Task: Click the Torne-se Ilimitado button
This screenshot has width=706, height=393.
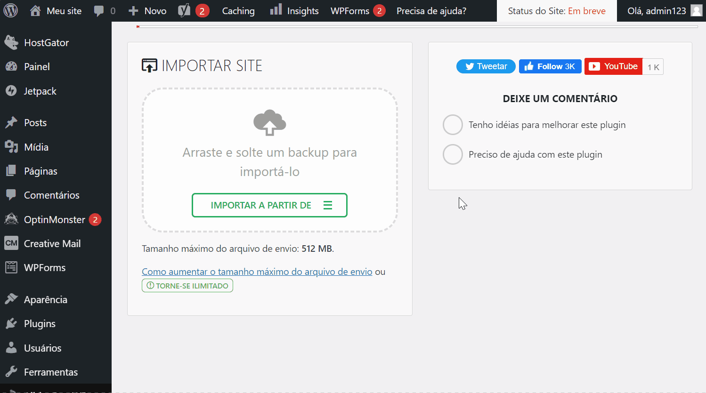Action: pos(187,286)
